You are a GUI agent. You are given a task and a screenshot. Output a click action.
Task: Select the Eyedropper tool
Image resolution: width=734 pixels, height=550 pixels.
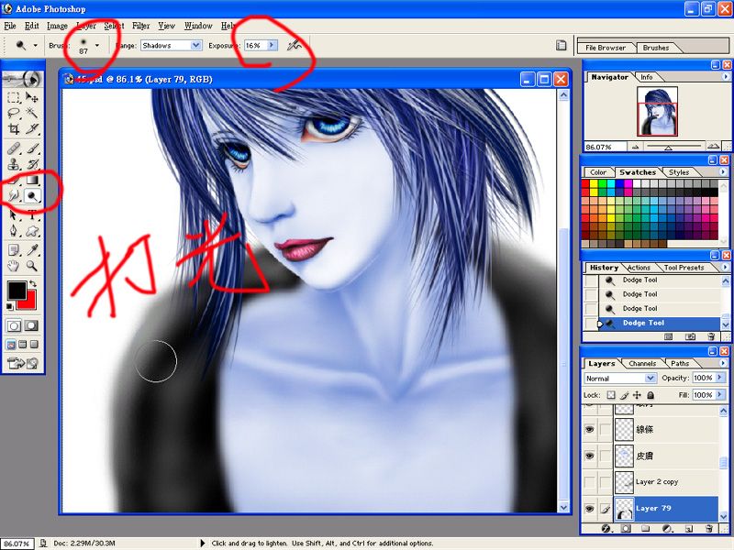coord(32,250)
